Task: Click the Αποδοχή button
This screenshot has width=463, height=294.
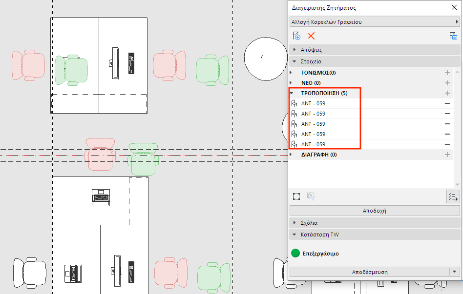Action: click(x=375, y=211)
